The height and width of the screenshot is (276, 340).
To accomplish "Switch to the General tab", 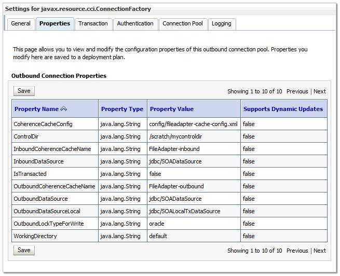I will [x=21, y=24].
